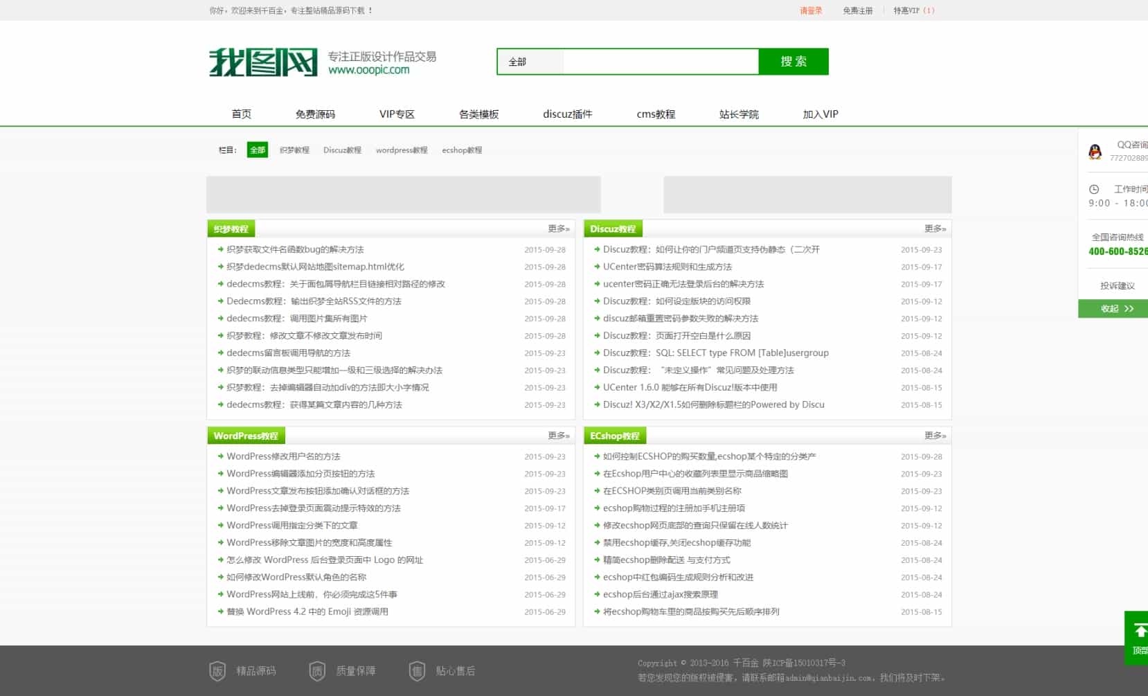Select the 织梦教程 column filter
This screenshot has width=1148, height=696.
click(294, 150)
